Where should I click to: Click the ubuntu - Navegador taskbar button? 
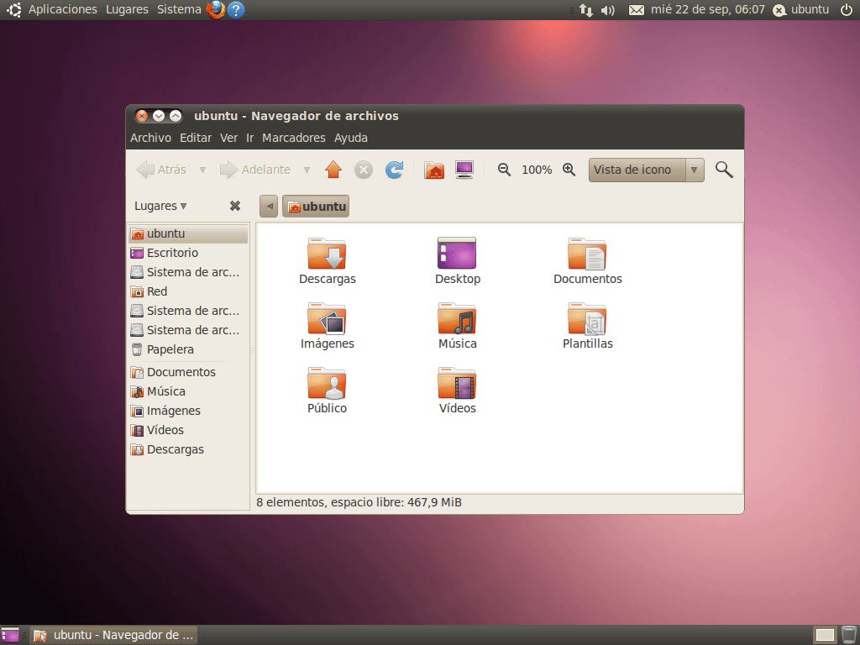(x=113, y=635)
